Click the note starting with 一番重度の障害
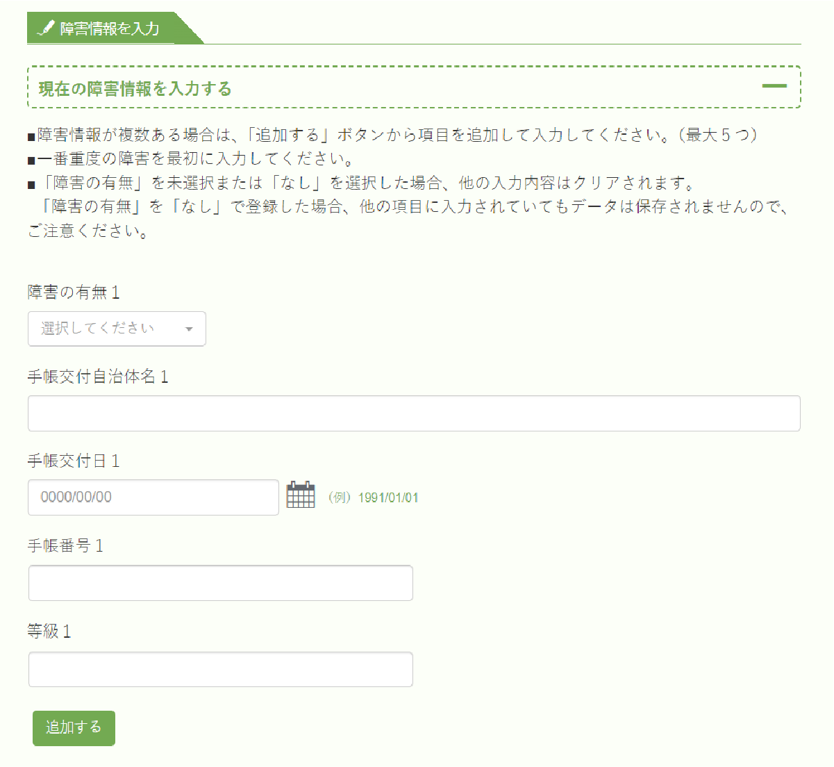 point(192,159)
